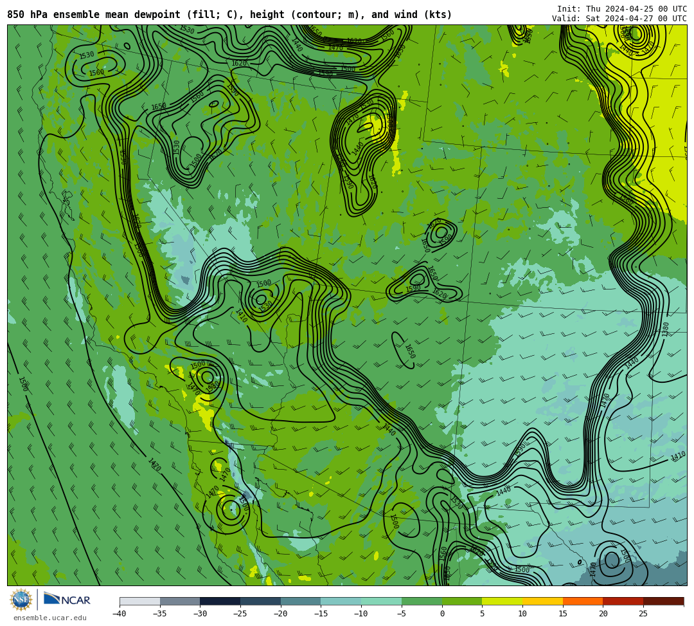This screenshot has height=626, width=694.
Task: Pick the red 20 to 25 colorbar swatch
Action: tap(623, 601)
